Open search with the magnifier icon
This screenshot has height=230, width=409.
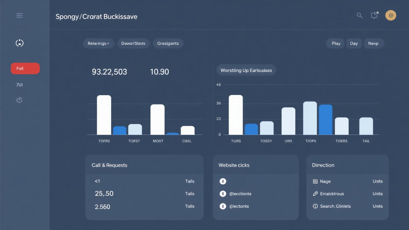click(x=360, y=15)
